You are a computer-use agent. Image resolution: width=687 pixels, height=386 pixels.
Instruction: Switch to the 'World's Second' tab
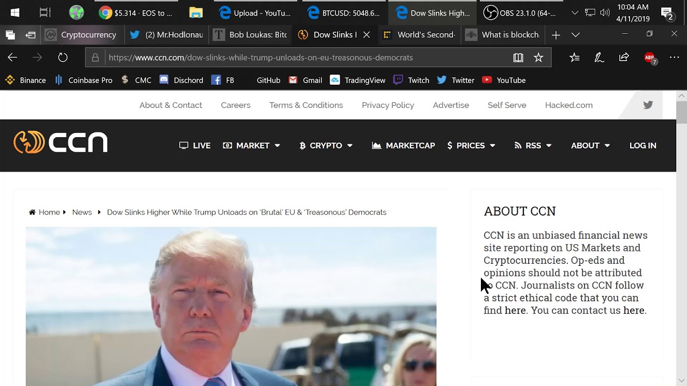coord(419,35)
